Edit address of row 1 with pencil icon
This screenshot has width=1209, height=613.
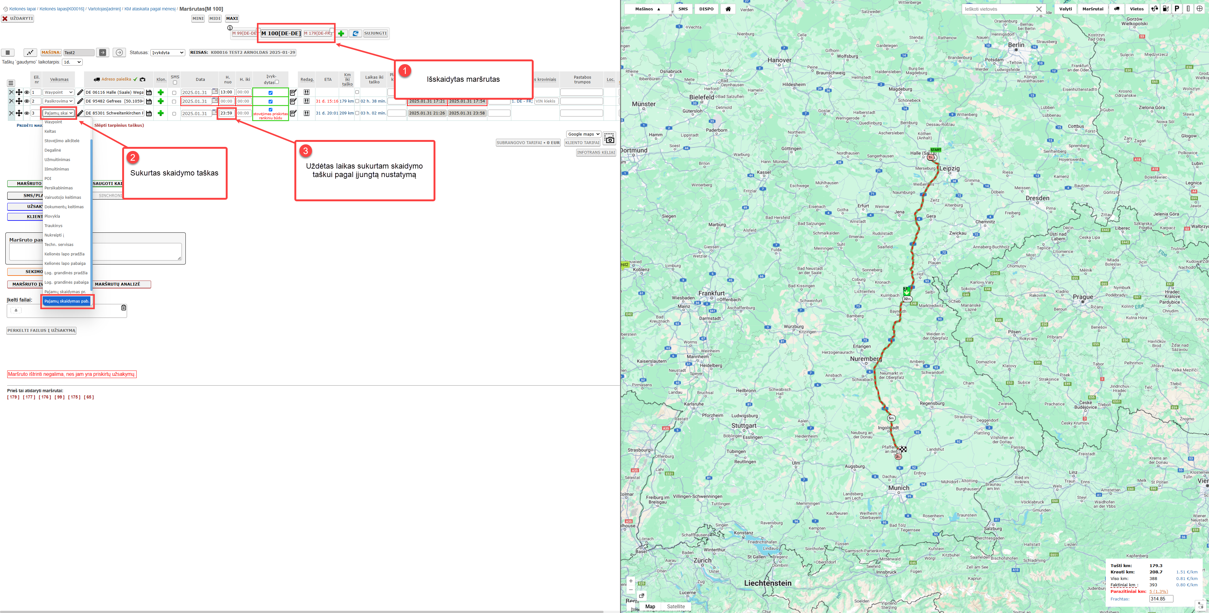(80, 92)
